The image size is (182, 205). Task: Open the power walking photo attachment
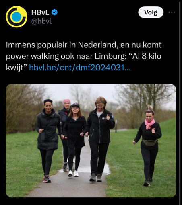pos(91,141)
